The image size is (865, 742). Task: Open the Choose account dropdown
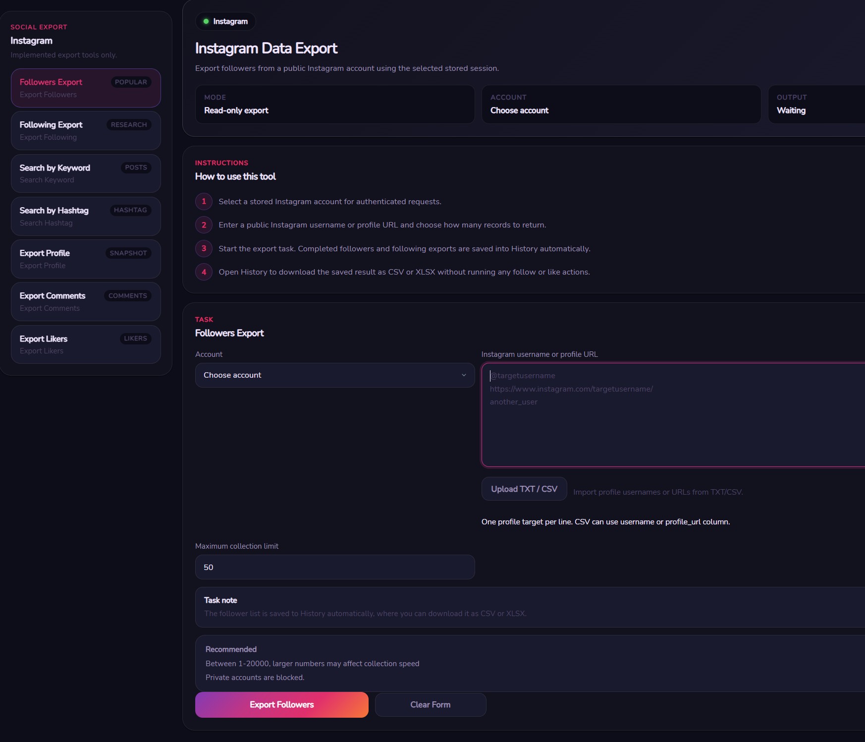pos(335,375)
